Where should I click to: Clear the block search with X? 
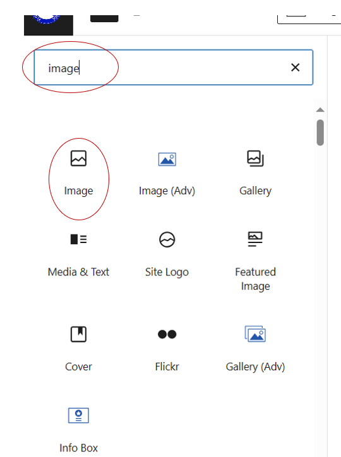(296, 68)
